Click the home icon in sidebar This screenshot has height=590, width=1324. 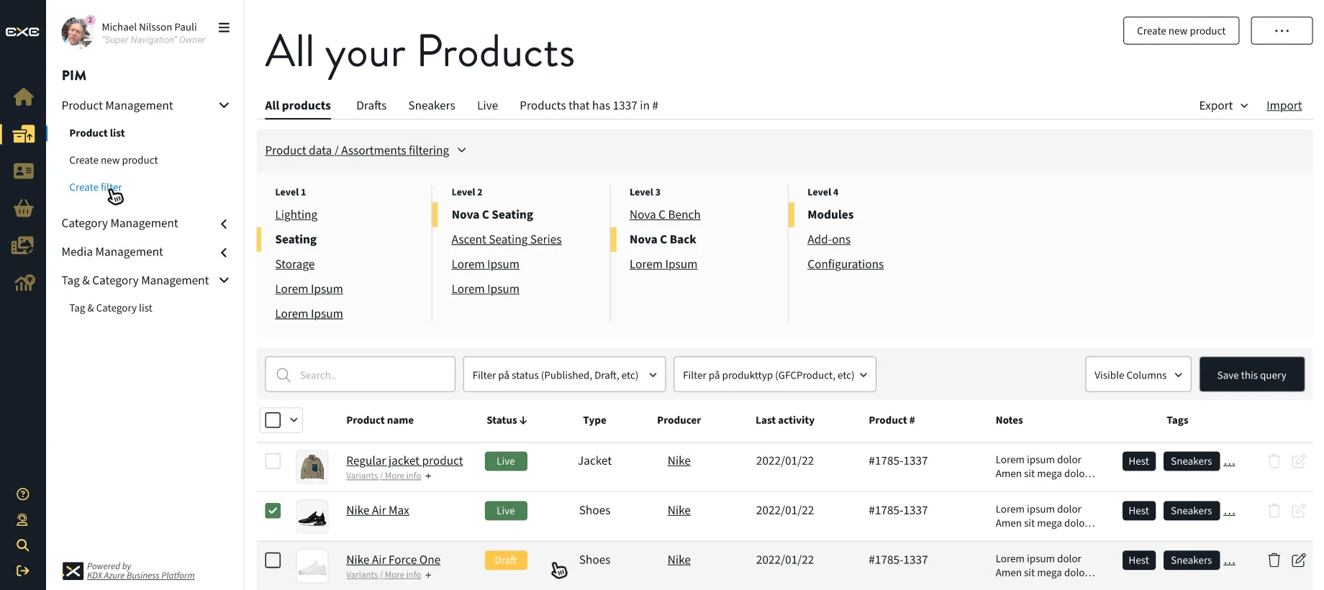tap(23, 96)
